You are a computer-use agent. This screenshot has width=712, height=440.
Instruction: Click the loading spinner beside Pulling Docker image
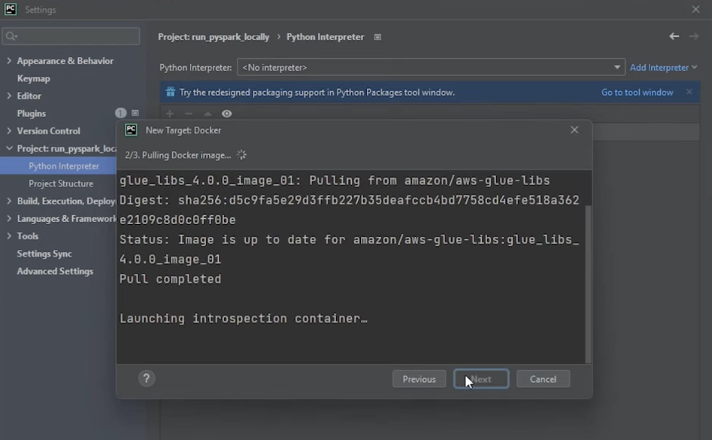point(241,155)
